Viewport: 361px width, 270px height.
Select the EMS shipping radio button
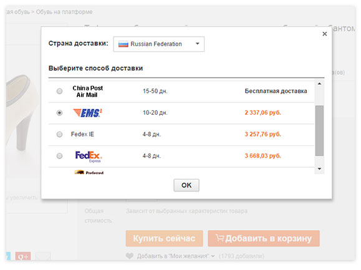(59, 113)
